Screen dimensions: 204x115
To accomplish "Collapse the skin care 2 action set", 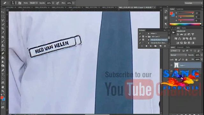I will (x=146, y=37).
